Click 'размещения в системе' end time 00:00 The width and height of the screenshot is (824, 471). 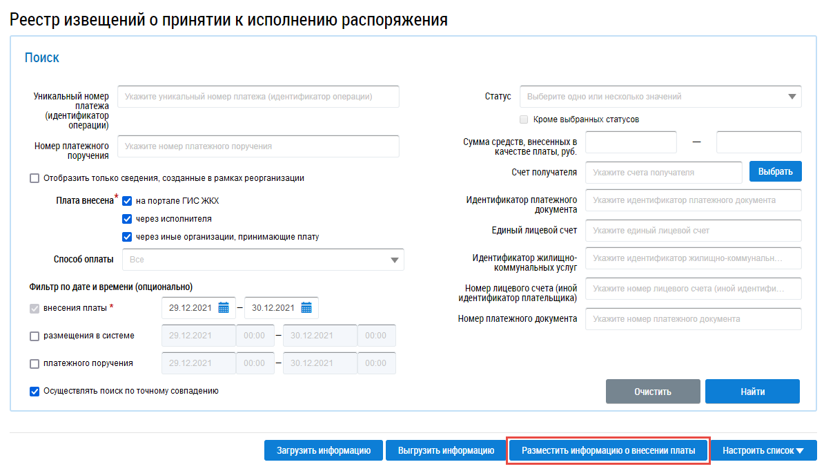376,336
